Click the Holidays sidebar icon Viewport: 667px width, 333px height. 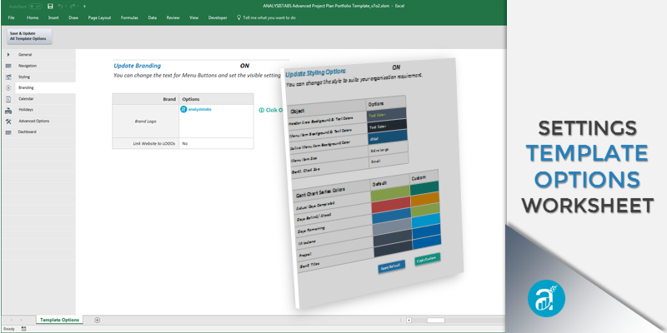[8, 109]
